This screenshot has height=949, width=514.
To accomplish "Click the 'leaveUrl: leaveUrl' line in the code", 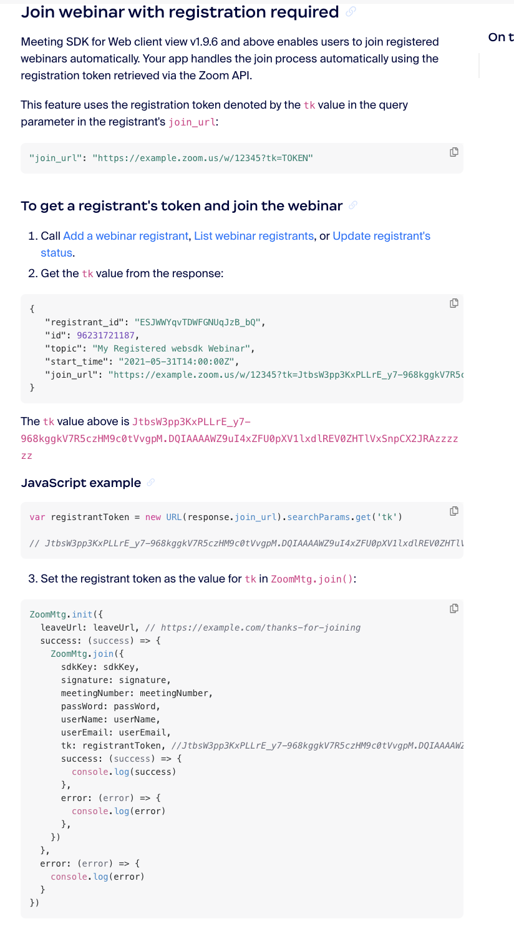I will pyautogui.click(x=90, y=627).
